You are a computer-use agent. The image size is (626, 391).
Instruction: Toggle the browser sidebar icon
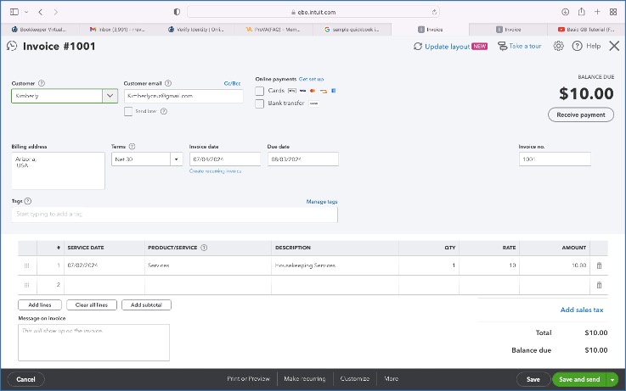[x=14, y=12]
